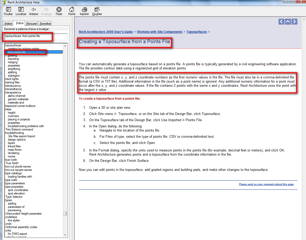Select 'rendering' index entry
Viewport: 306px width, 240px height.
(13, 153)
